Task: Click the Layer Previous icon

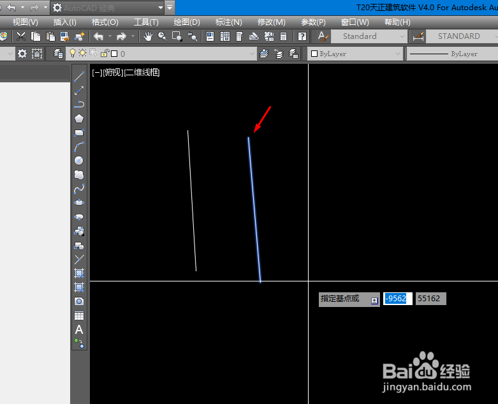Action: [279, 54]
